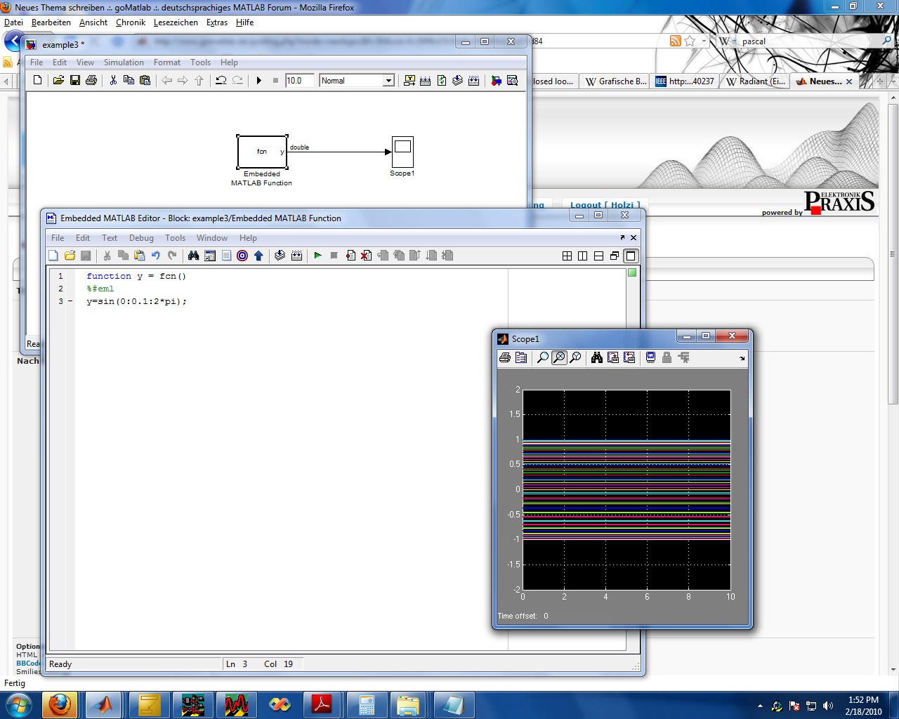Toggle Zoom Y-axis in Scope1 toolbar
Image resolution: width=899 pixels, height=719 pixels.
point(575,358)
